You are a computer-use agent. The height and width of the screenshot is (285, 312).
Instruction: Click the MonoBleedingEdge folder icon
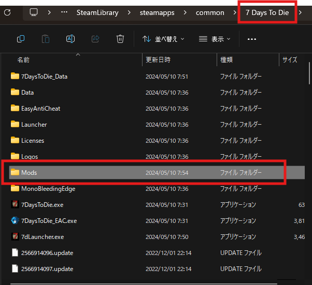(15, 188)
